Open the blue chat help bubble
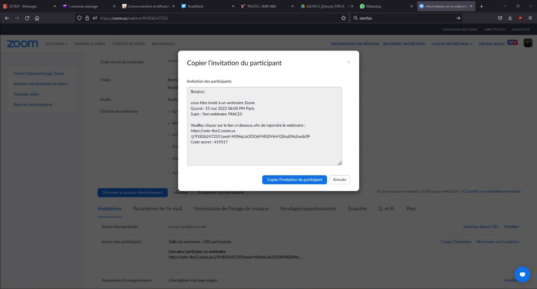This screenshot has height=289, width=537. 522,274
